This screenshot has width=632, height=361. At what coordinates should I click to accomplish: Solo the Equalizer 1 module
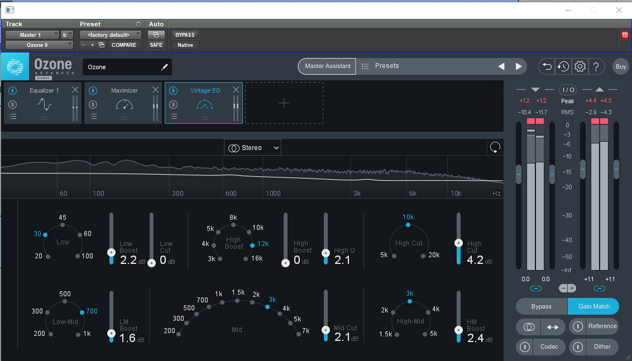(x=13, y=104)
